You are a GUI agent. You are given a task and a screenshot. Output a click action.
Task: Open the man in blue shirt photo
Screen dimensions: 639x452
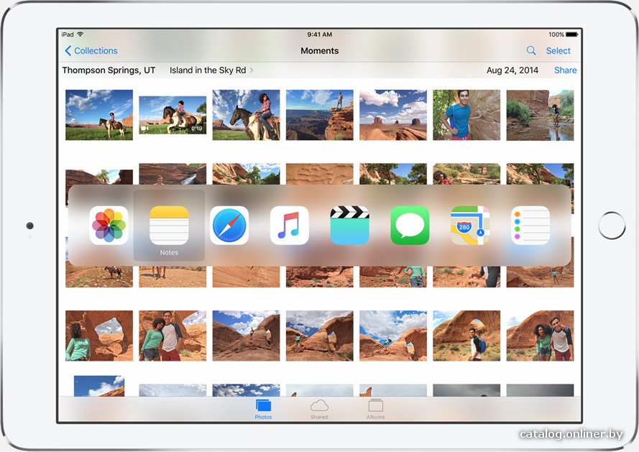466,115
